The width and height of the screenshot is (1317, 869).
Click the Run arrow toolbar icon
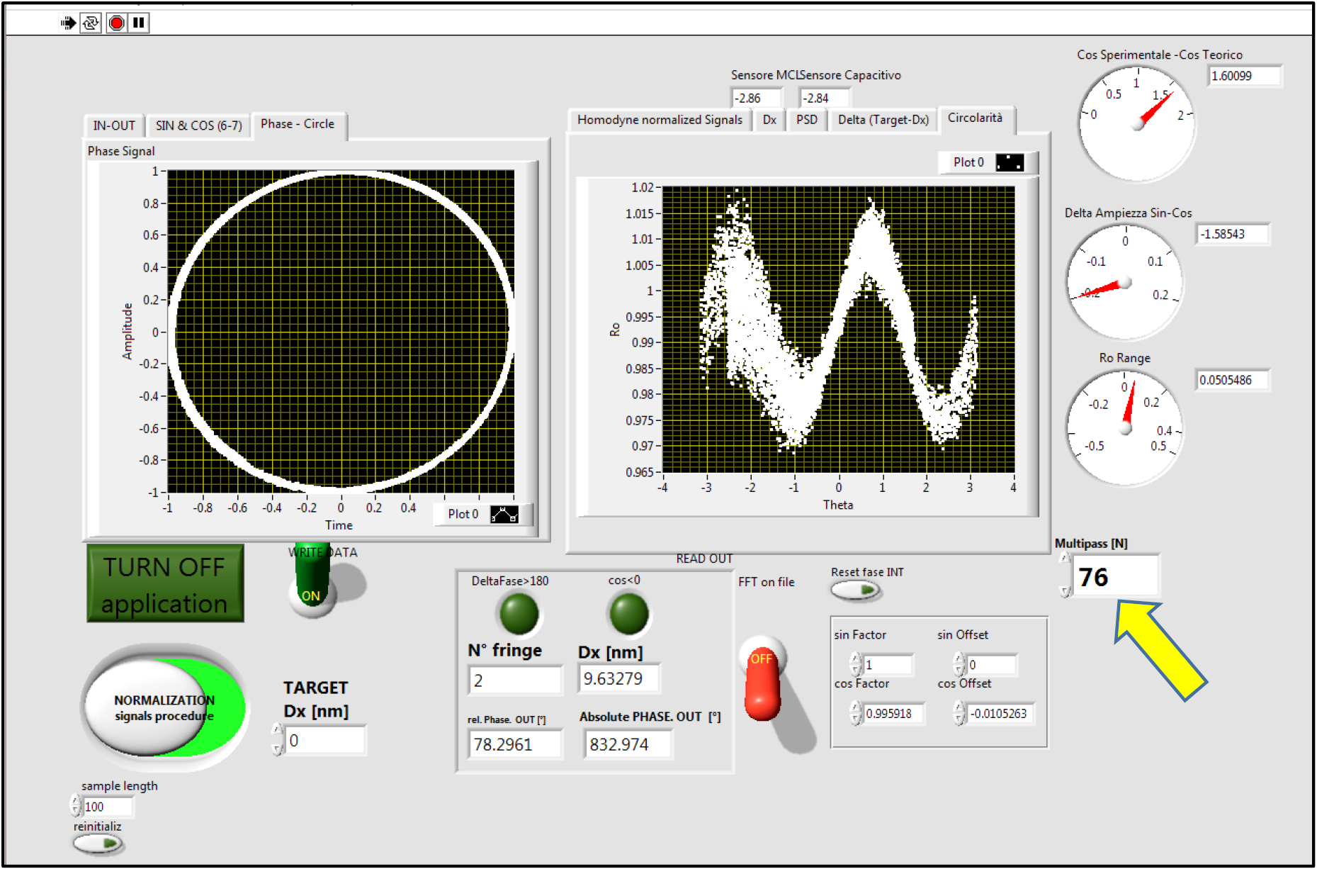pos(68,23)
